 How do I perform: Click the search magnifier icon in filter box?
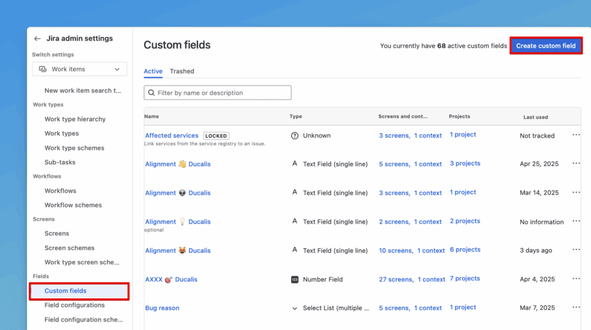coord(151,93)
